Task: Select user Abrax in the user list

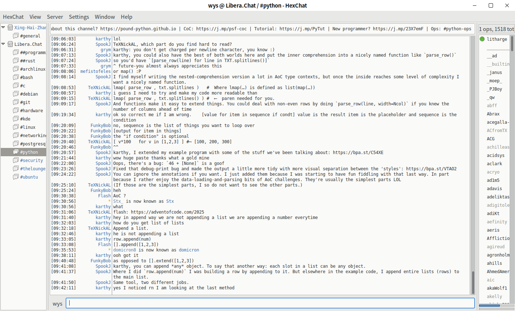Action: click(493, 114)
